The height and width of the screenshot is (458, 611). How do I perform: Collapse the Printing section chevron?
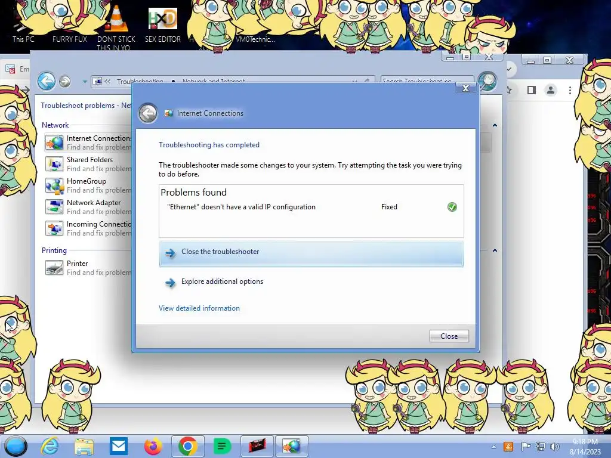pos(495,250)
